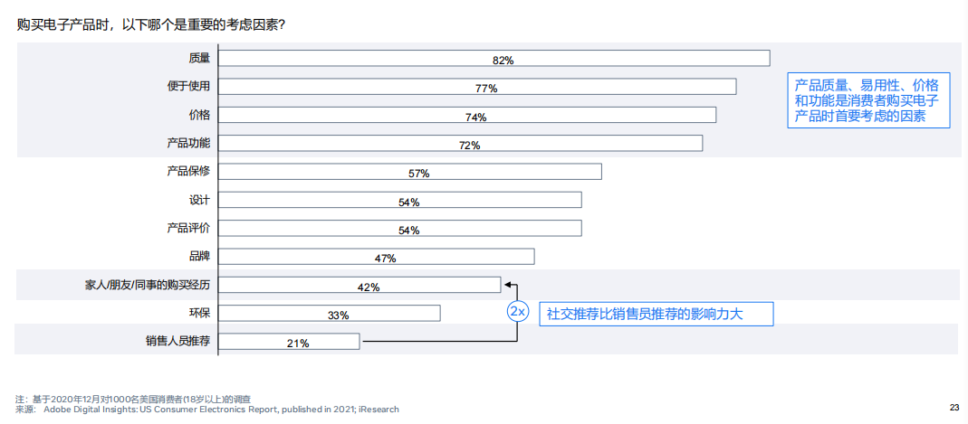Click the 销售人员推荐 axis label
The image size is (968, 424).
(x=177, y=341)
